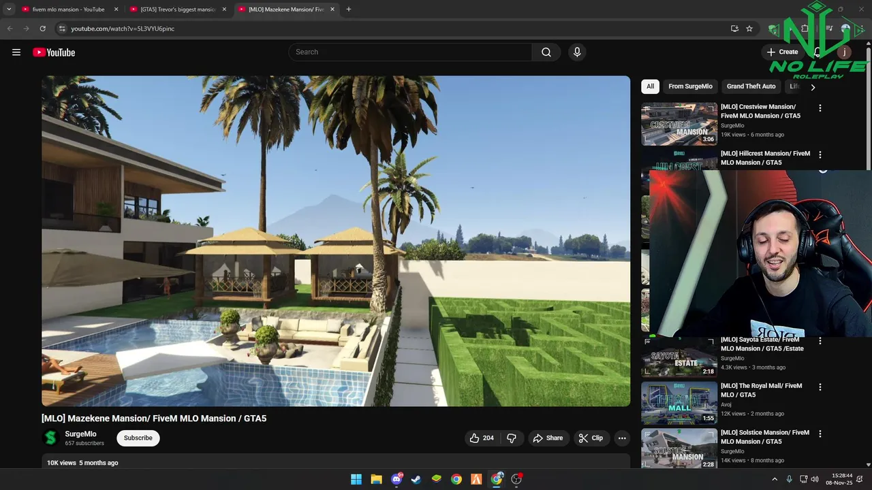Open the SurgeMlo channel avatar

(x=50, y=438)
